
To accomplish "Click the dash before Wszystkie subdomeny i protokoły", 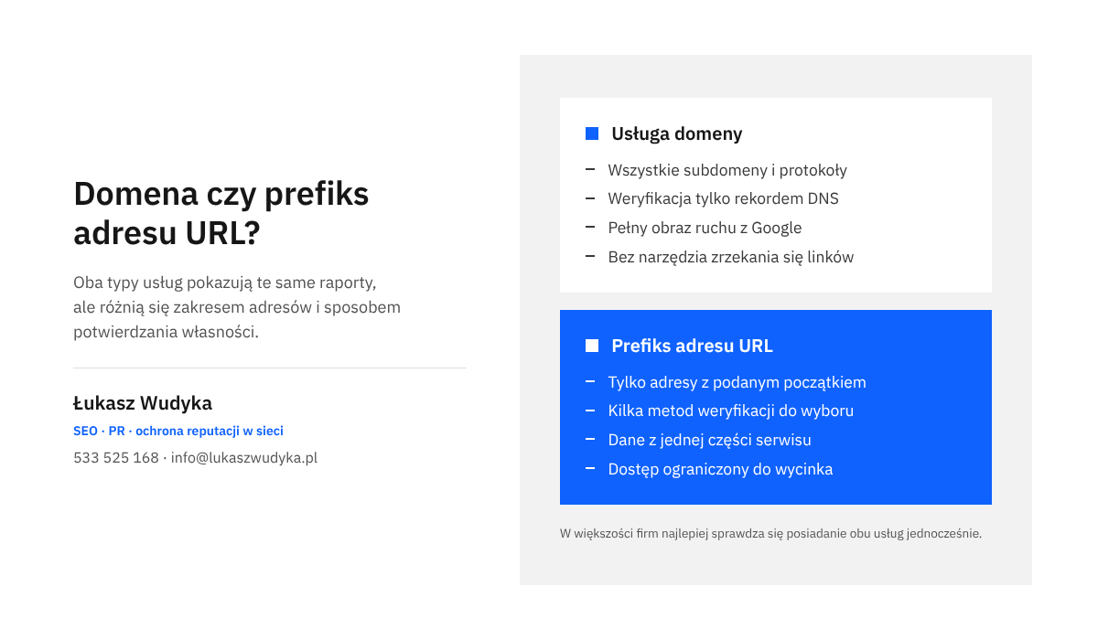I will (x=590, y=169).
